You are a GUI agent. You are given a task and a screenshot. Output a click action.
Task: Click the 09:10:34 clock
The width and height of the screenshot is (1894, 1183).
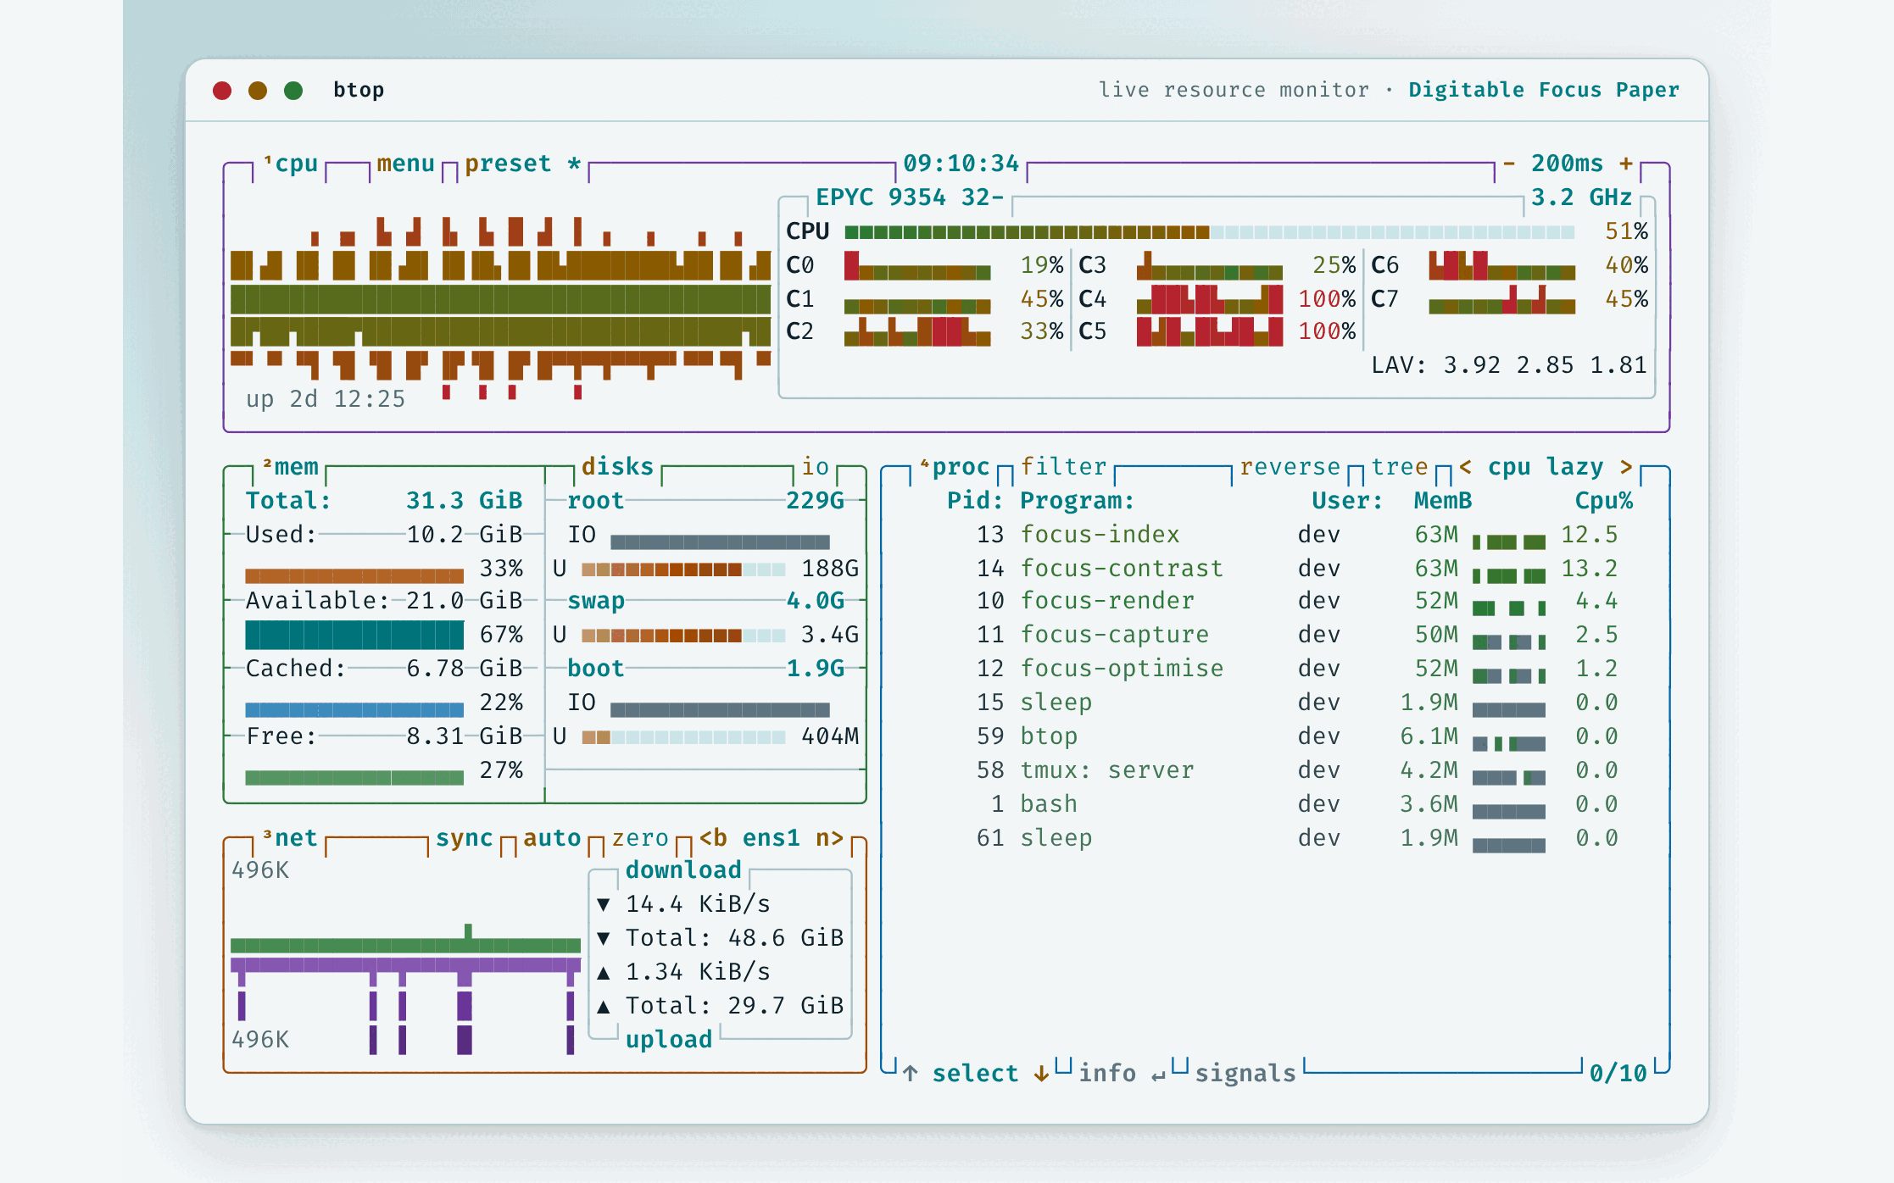(961, 164)
